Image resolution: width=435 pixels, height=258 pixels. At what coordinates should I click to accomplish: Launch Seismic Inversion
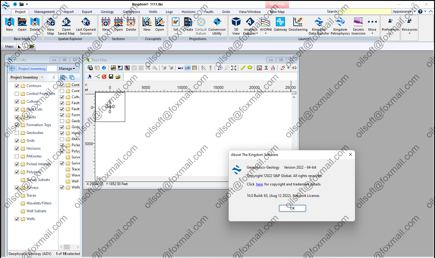359,26
